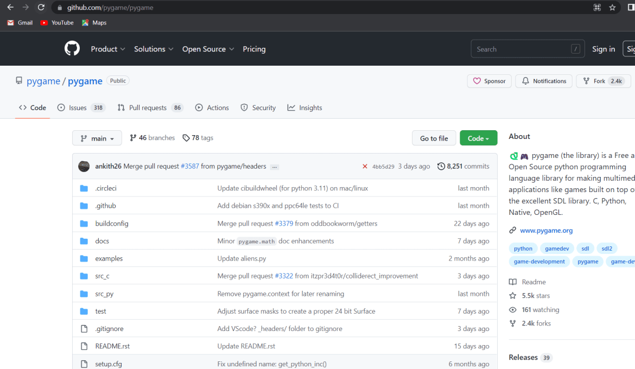This screenshot has height=369, width=635.
Task: Switch to the Security tab
Action: pos(258,108)
